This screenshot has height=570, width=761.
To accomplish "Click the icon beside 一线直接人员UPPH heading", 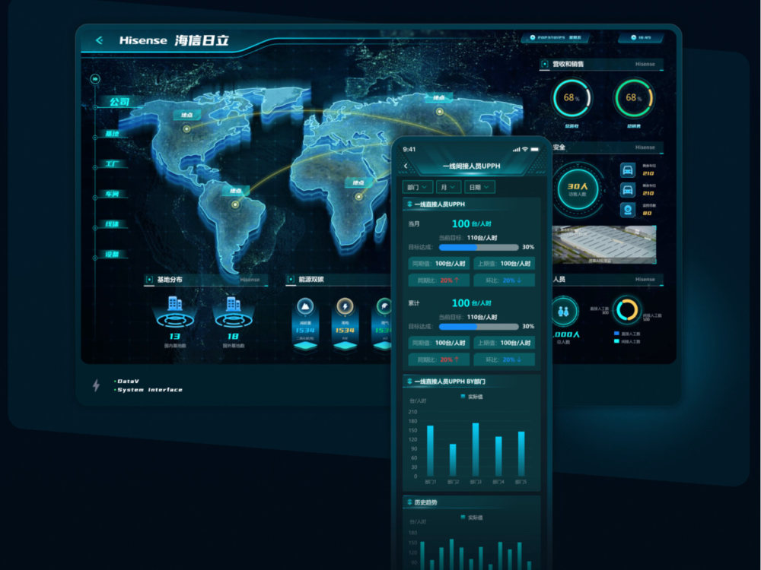I will tap(409, 204).
